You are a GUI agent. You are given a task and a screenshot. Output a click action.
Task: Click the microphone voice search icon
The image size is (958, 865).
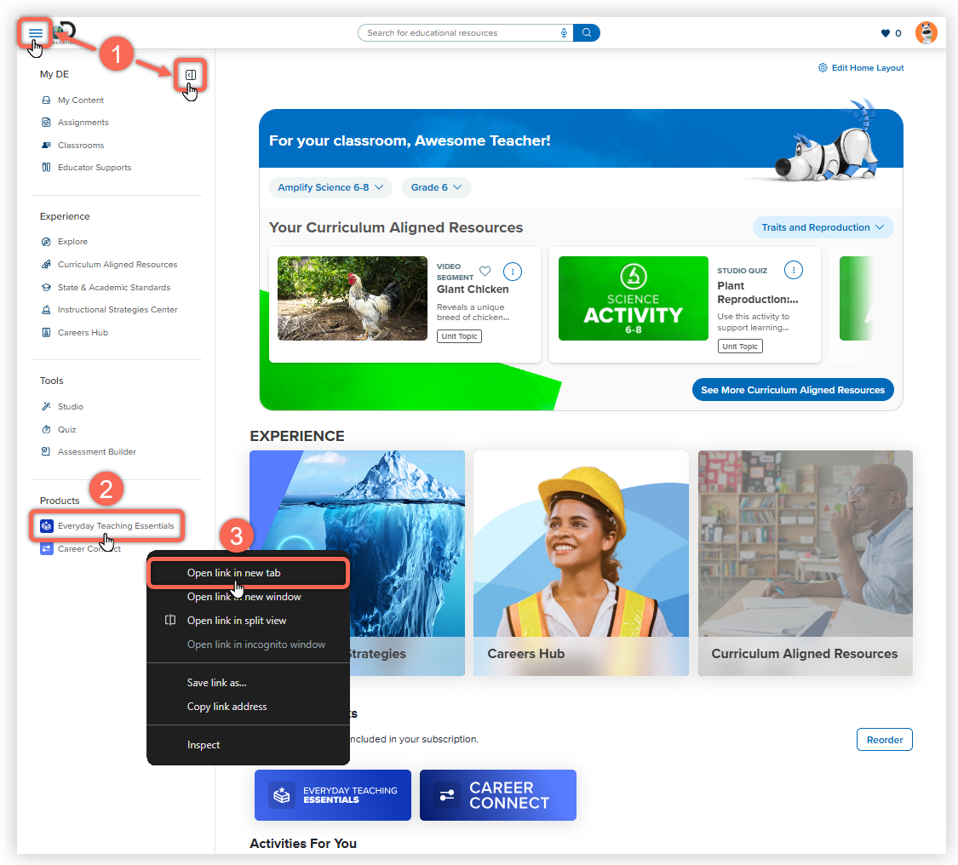coord(564,33)
